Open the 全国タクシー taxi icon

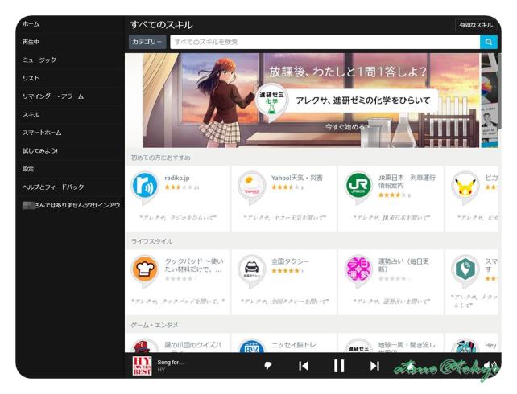point(251,270)
